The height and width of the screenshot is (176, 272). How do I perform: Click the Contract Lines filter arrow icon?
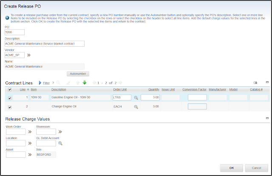tap(40, 83)
